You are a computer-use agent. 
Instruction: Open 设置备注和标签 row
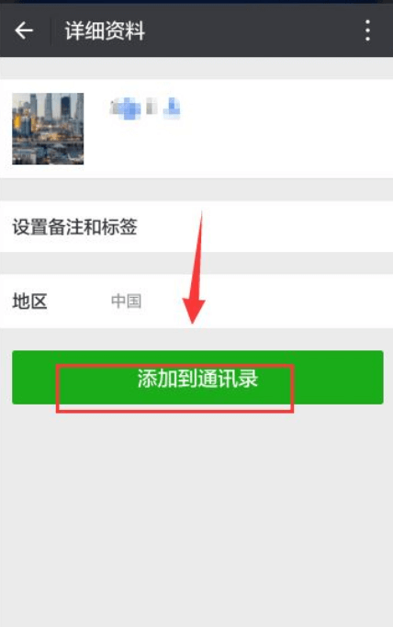pyautogui.click(x=196, y=227)
